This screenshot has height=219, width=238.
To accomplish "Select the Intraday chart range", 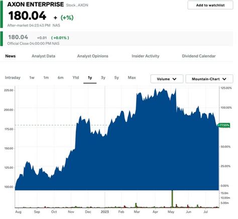I will point(13,78).
